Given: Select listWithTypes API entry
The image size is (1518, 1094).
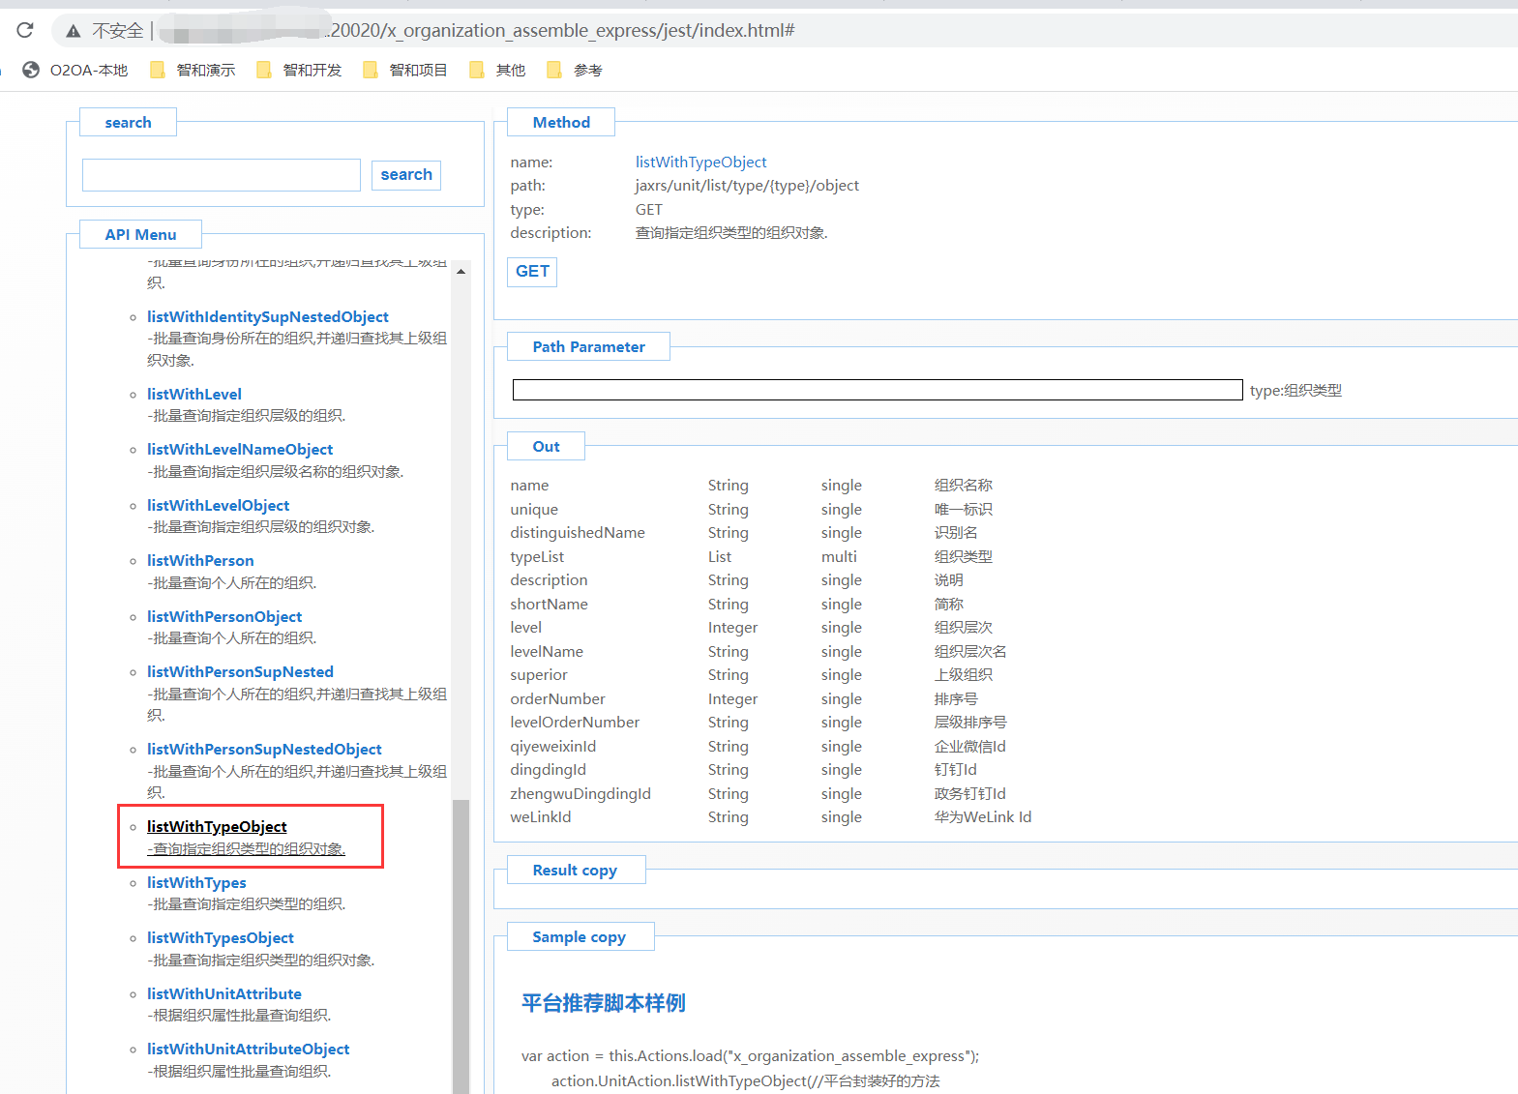Looking at the screenshot, I should click(x=196, y=882).
